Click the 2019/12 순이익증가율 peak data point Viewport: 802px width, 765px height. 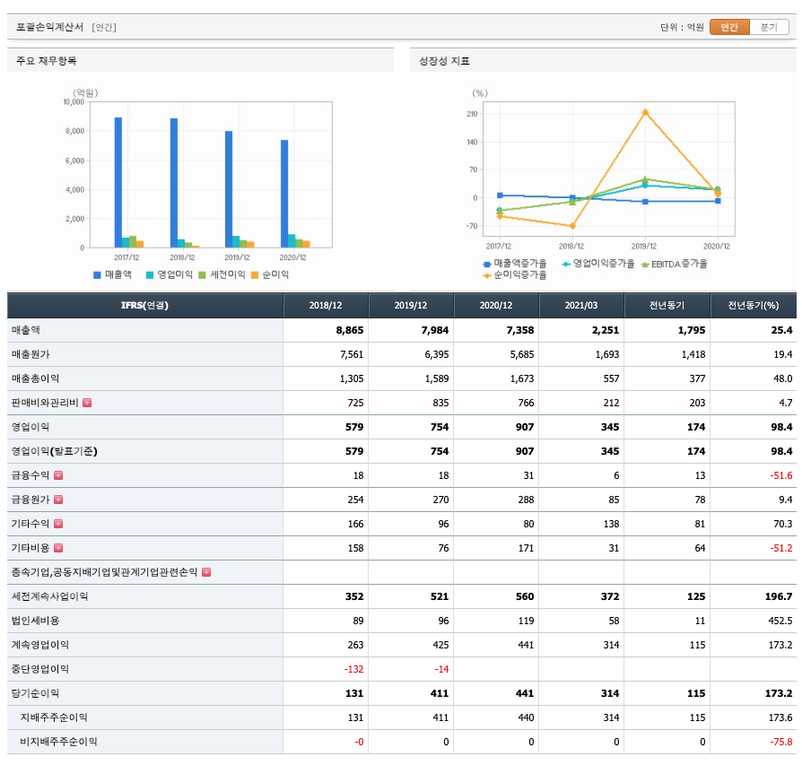click(x=645, y=112)
